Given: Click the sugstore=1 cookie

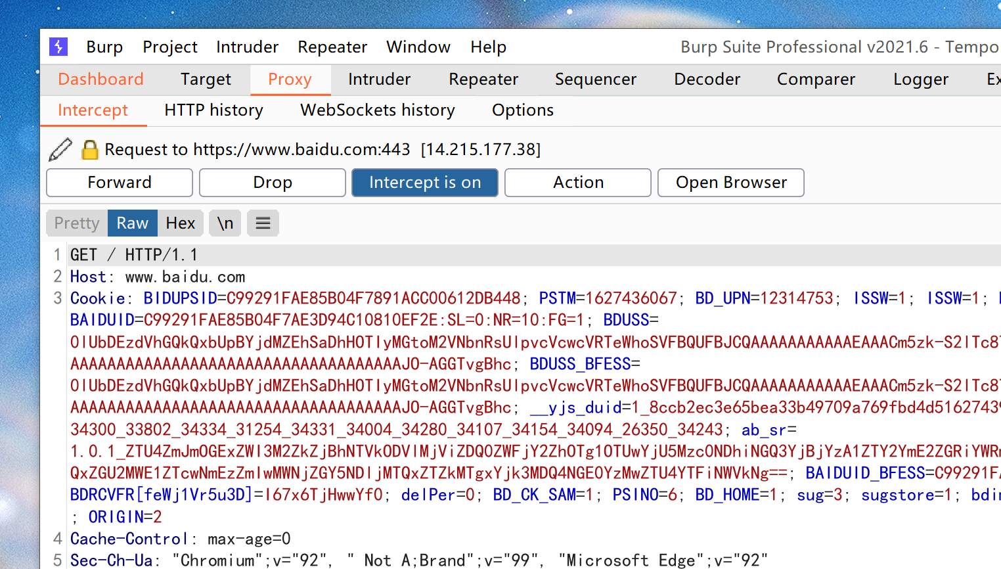Looking at the screenshot, I should pos(906,495).
